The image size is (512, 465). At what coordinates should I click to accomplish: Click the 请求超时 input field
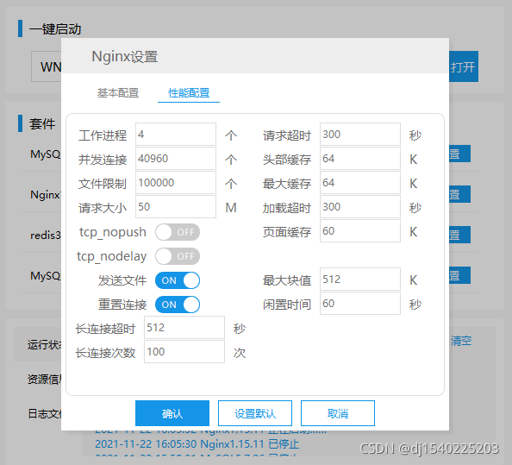click(360, 135)
